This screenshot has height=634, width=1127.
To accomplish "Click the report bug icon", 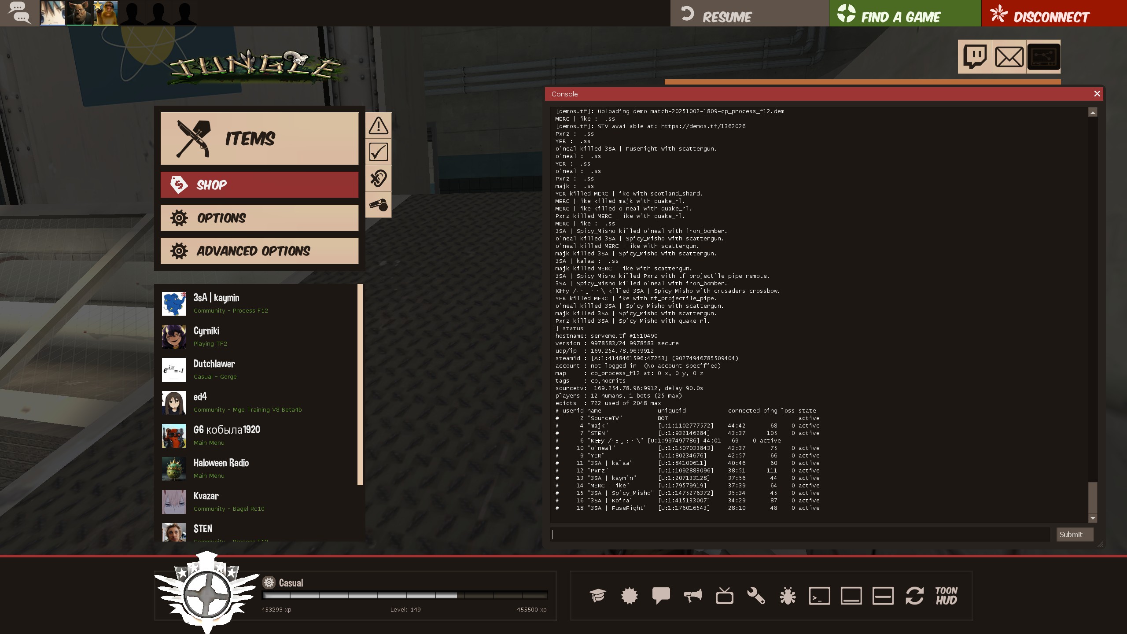I will (x=788, y=596).
